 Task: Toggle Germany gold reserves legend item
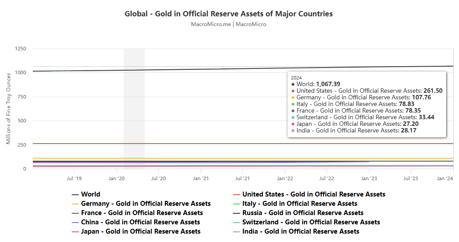click(145, 204)
